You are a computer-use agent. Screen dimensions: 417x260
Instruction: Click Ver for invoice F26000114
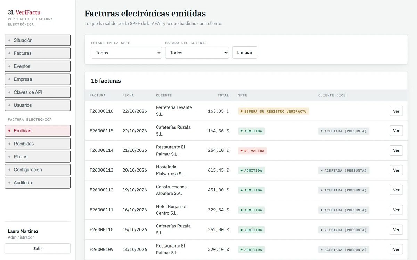pos(396,150)
